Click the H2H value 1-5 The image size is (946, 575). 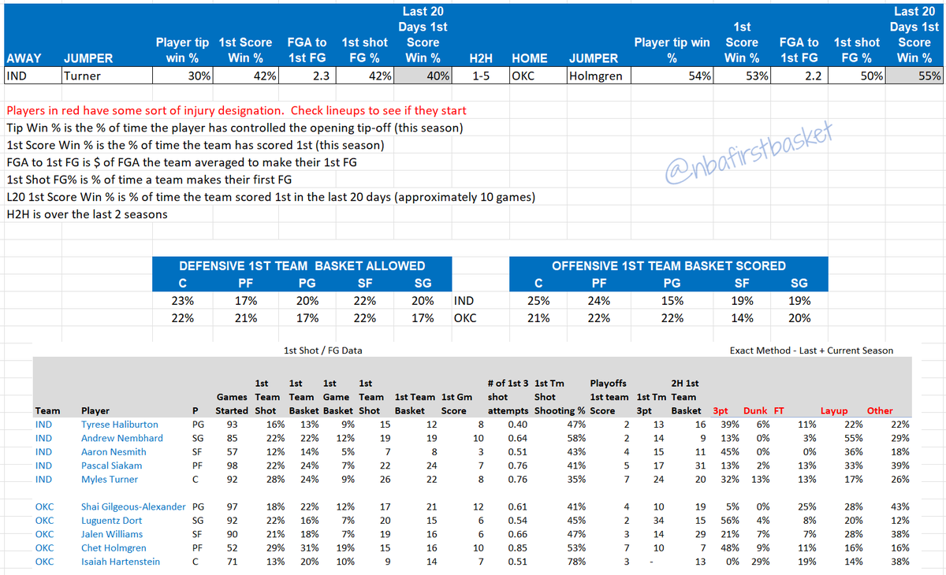[x=480, y=76]
